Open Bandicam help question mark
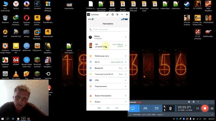The image size is (216, 121). (x=198, y=102)
